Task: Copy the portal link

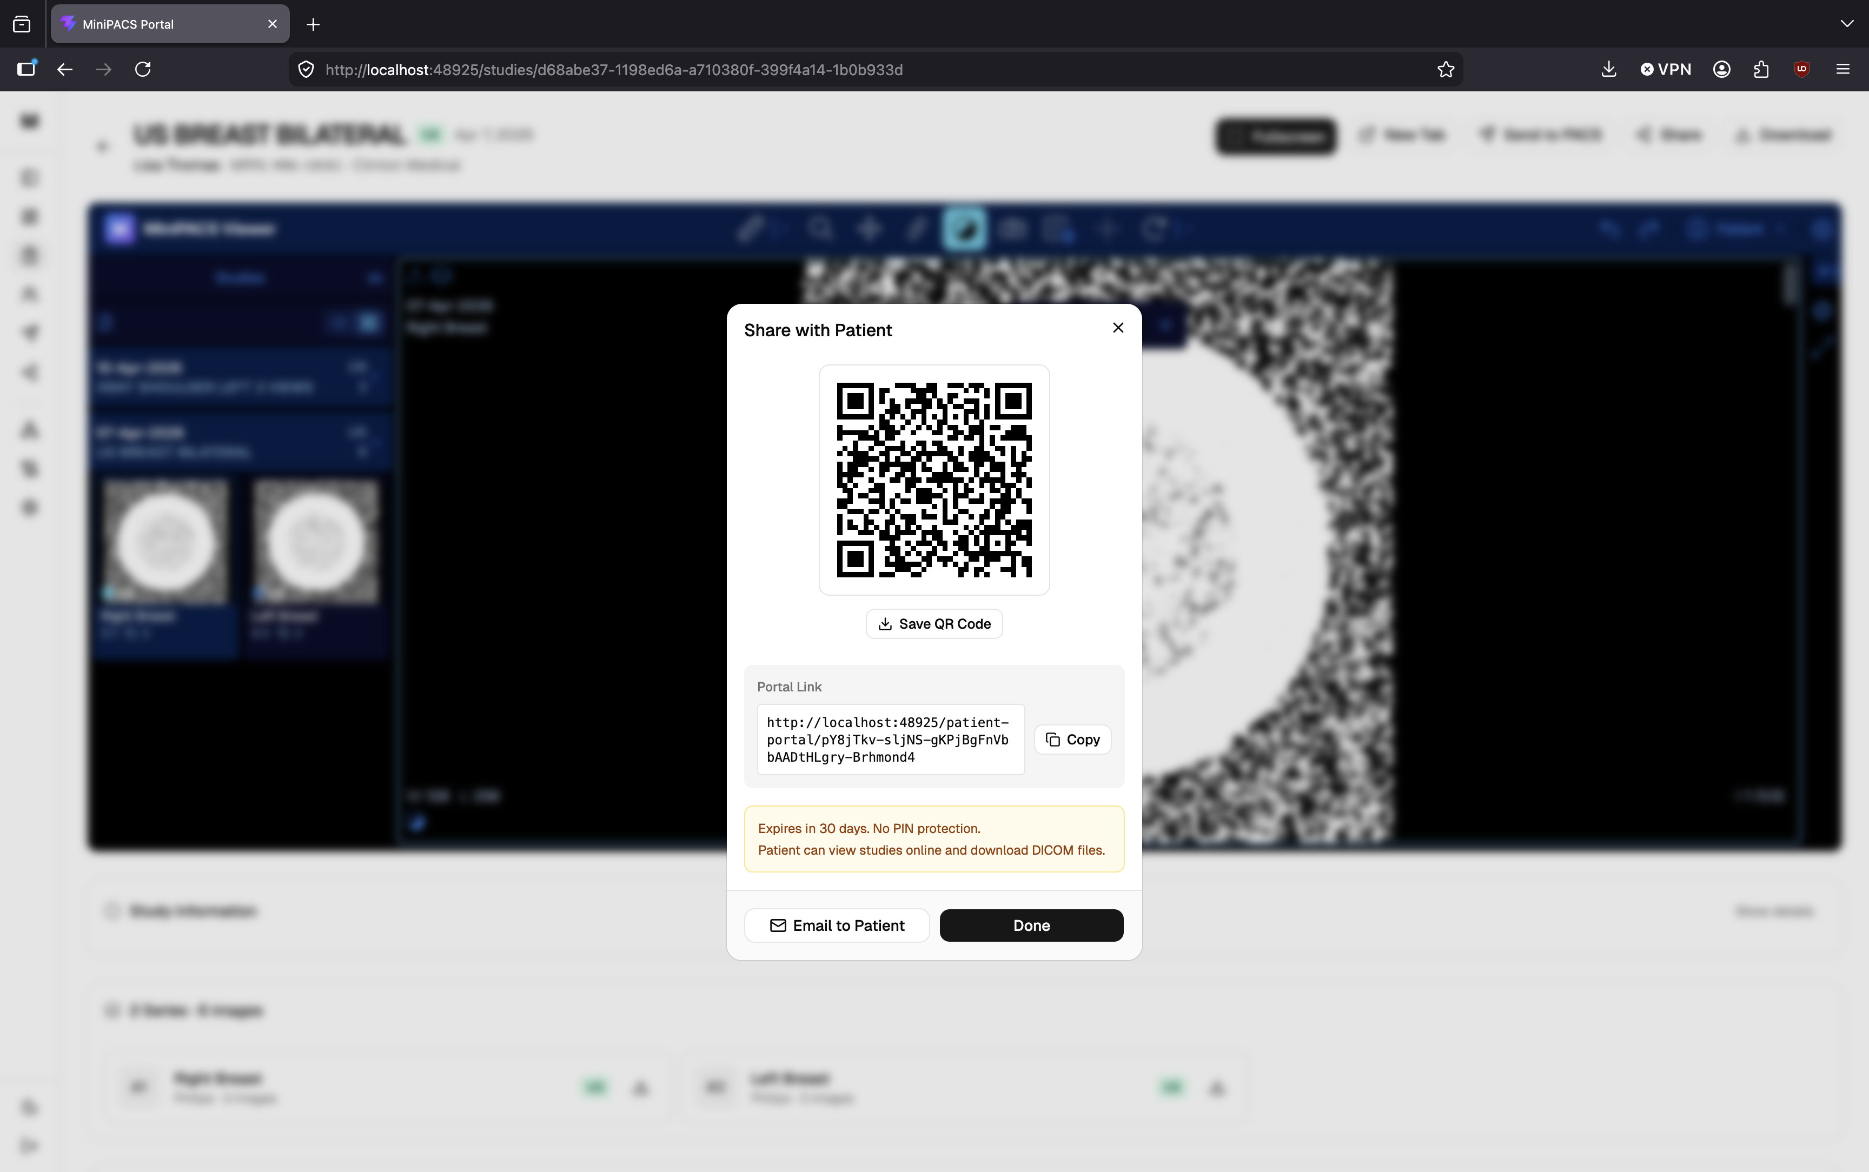Action: tap(1072, 740)
